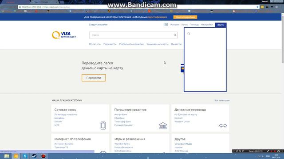Click the Погашение кредитов category heading
Viewport: 284px width, 159px height.
point(130,110)
